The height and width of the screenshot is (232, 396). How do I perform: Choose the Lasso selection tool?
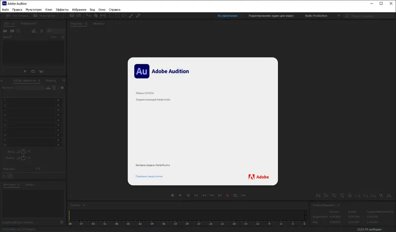click(x=124, y=16)
